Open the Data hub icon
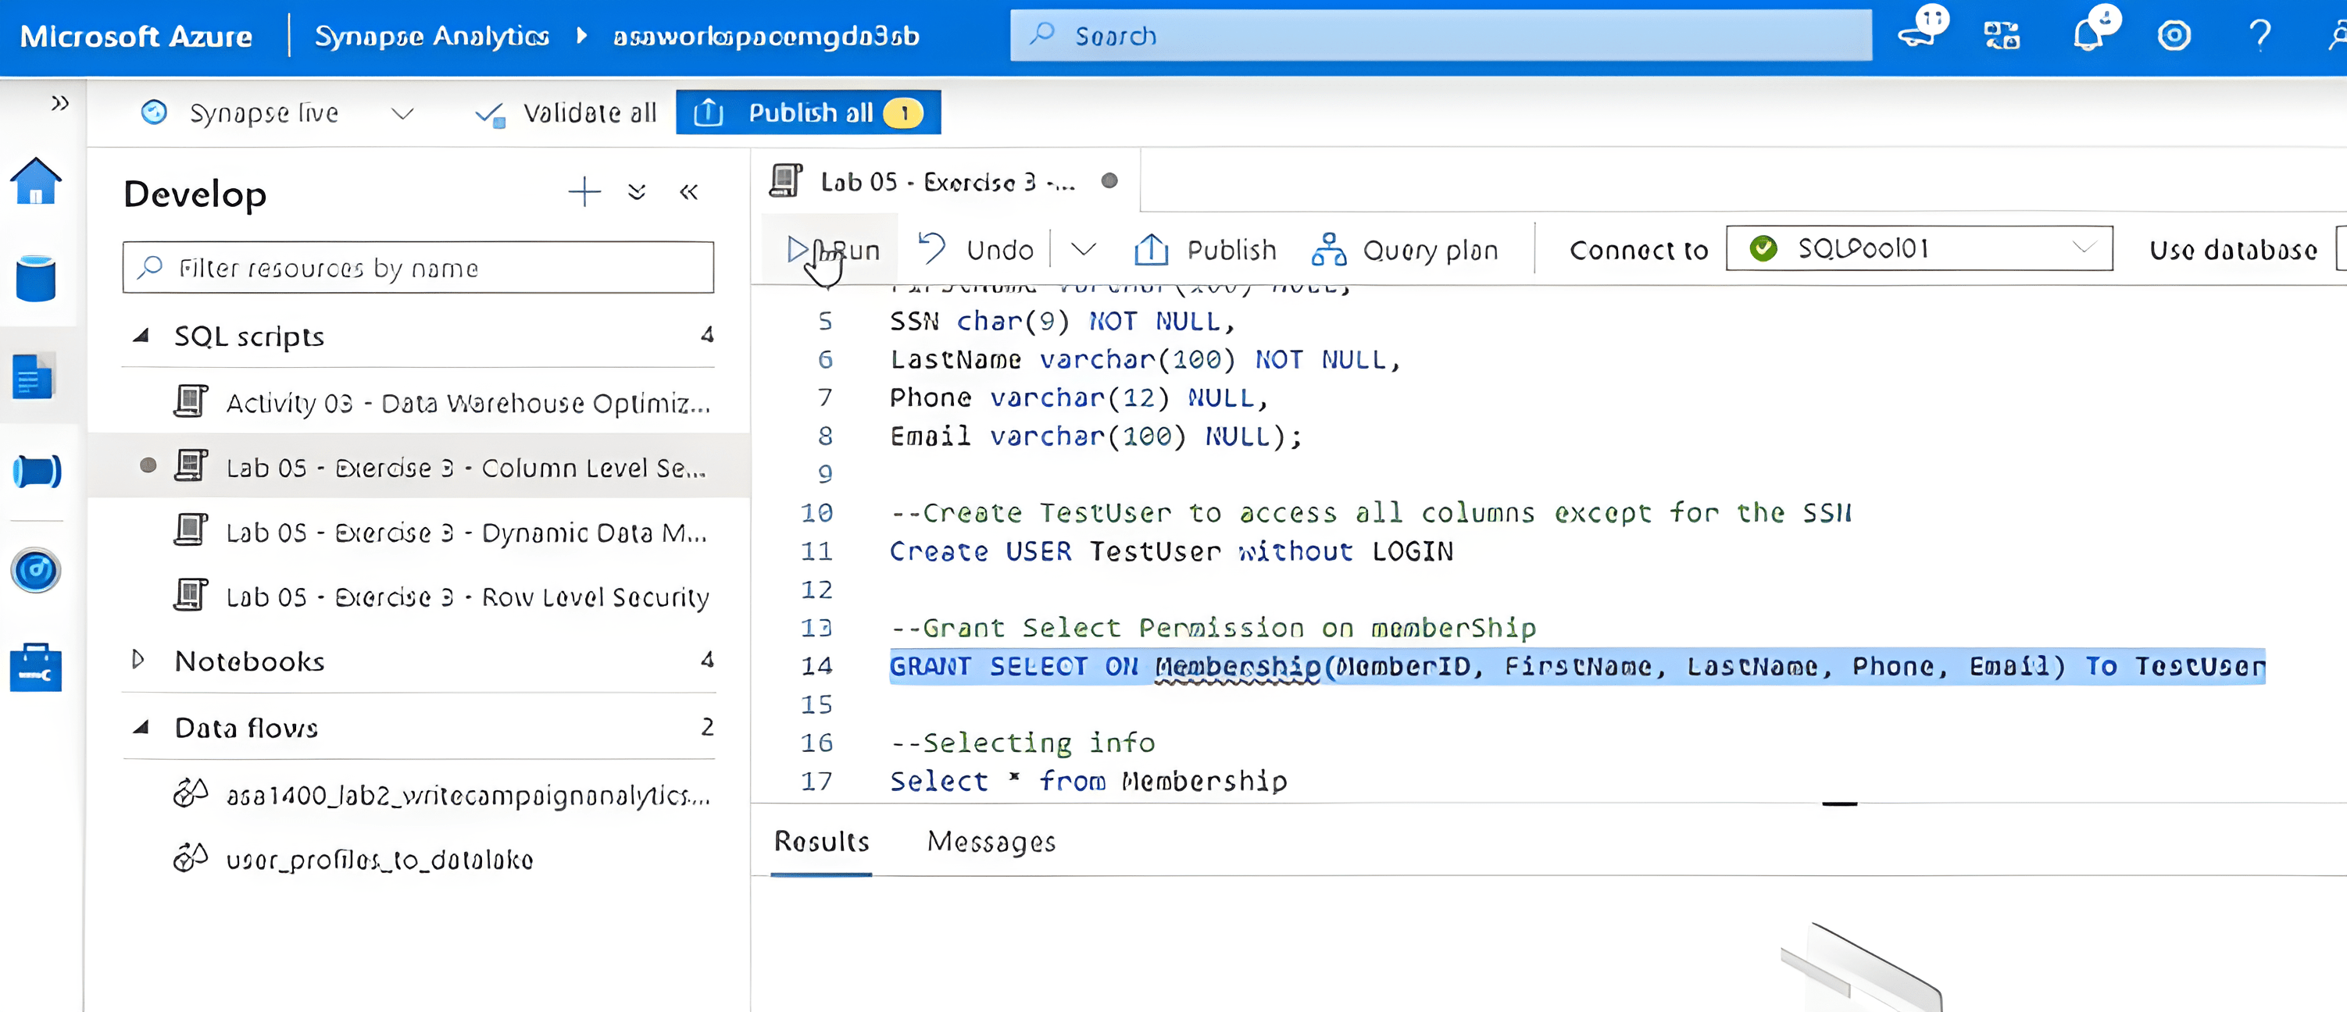2347x1012 pixels. [35, 278]
